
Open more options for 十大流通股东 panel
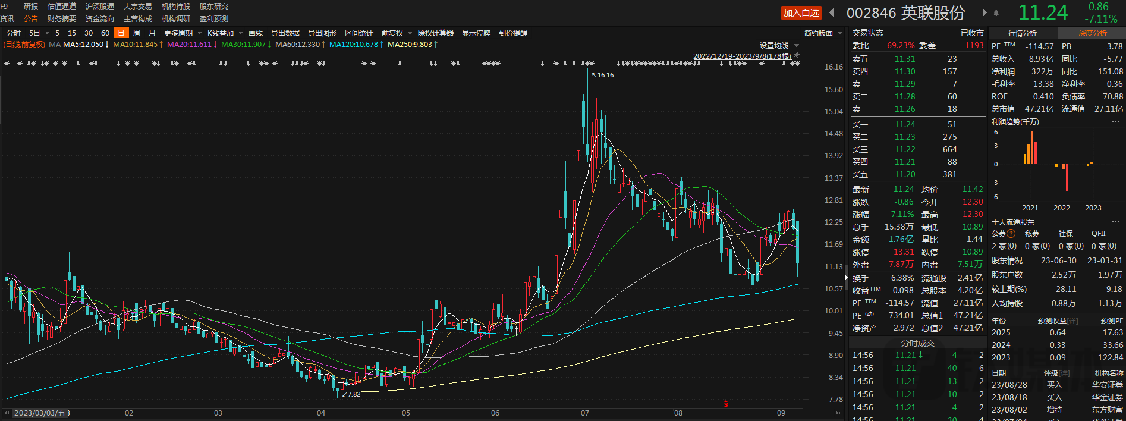click(x=1115, y=222)
